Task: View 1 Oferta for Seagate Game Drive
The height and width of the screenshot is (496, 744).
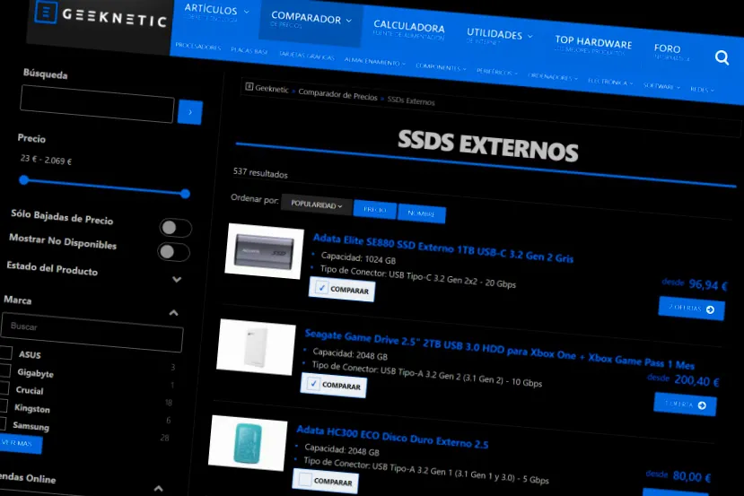Action: pyautogui.click(x=685, y=404)
